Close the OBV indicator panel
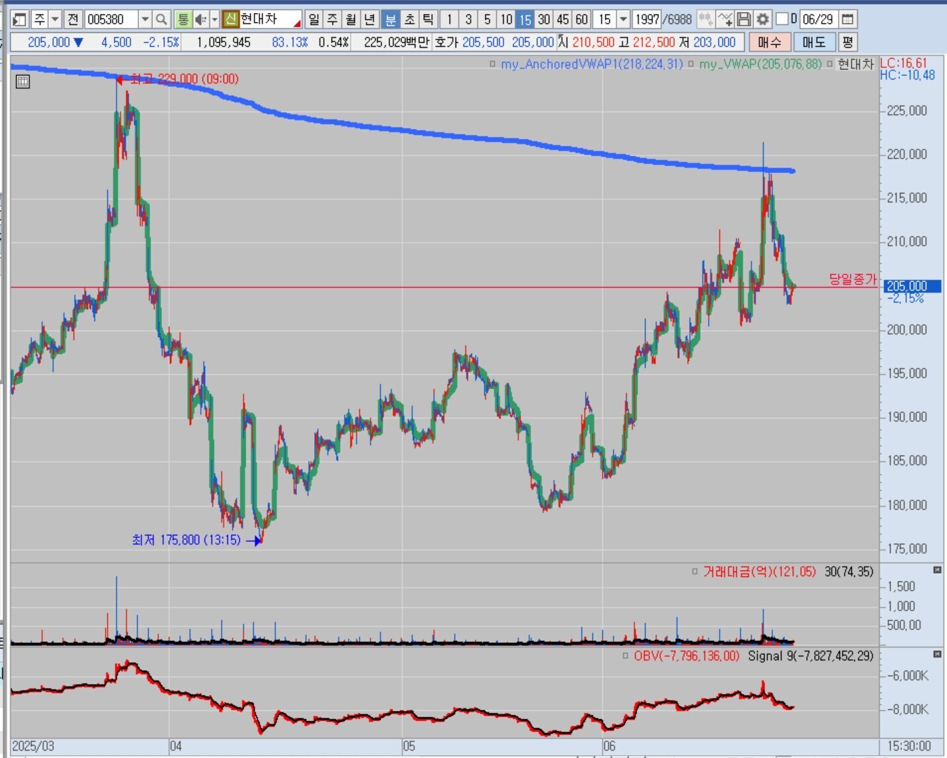The width and height of the screenshot is (947, 758). pyautogui.click(x=937, y=654)
